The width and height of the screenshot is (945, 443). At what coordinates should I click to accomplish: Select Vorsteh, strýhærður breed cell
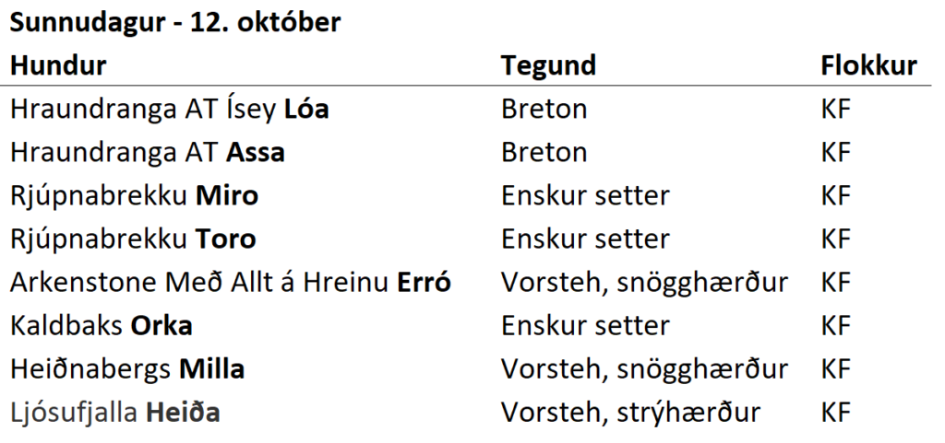[631, 413]
